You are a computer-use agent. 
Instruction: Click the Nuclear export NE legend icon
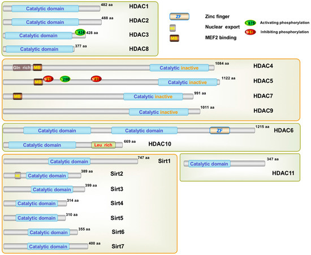pyautogui.click(x=172, y=28)
